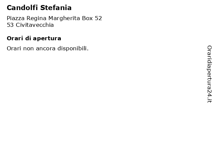Click the number 53 before Civitavecchia
215x161 pixels.
[10, 25]
